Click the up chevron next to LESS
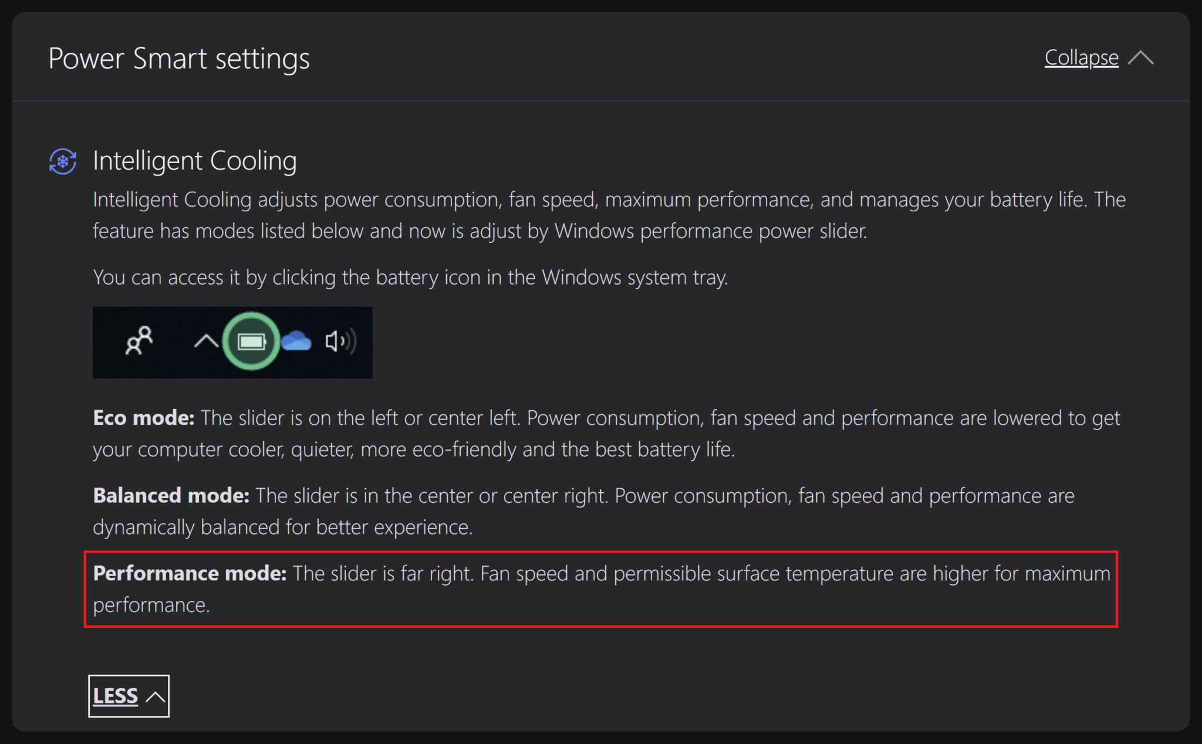The height and width of the screenshot is (744, 1202). pos(156,696)
